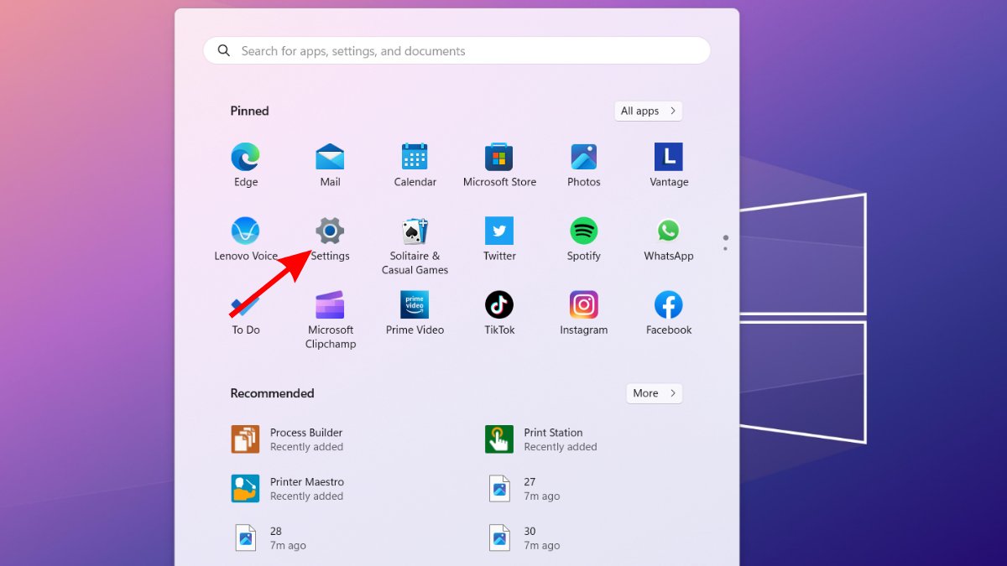Open the Settings gear app

click(330, 239)
